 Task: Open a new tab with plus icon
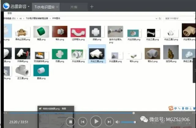point(92,7)
